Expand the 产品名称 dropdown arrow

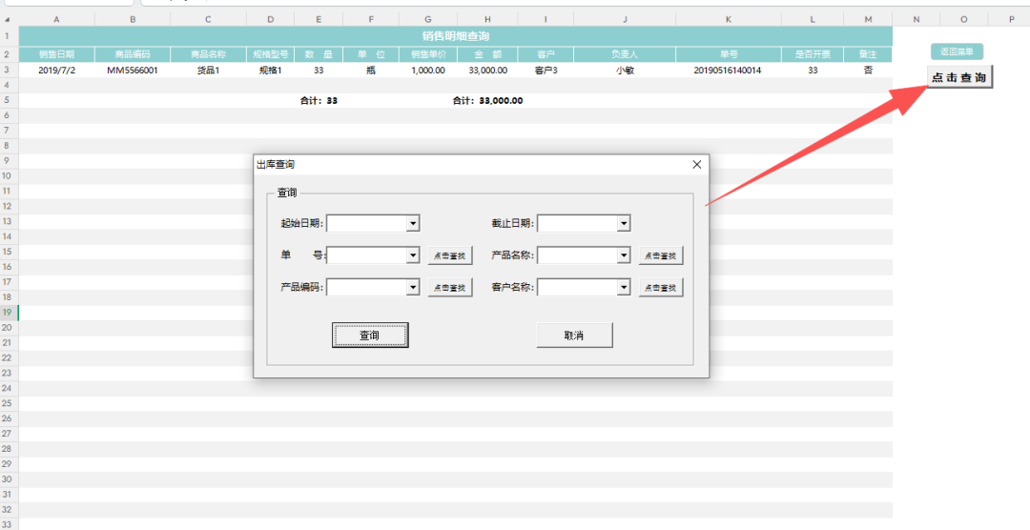click(624, 255)
